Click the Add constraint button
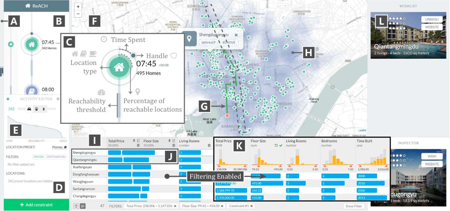450x211 pixels. 36,205
